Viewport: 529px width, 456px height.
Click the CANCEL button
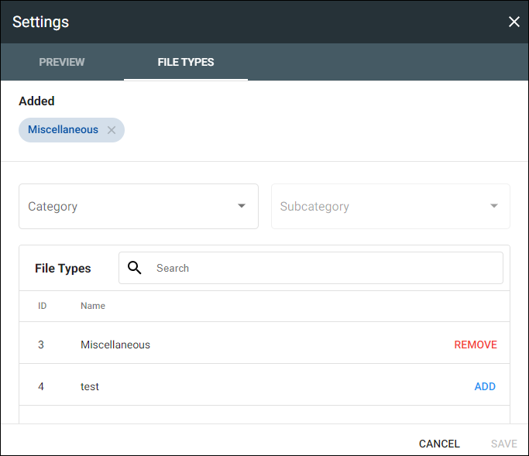click(439, 444)
